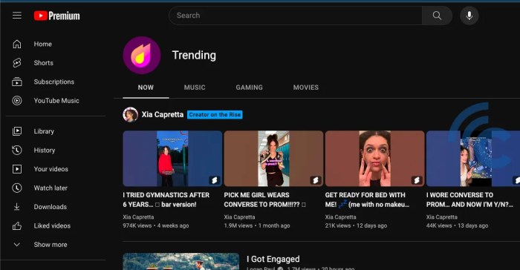Click the Library icon
Viewport: 520px width, 270px height.
[x=17, y=131]
